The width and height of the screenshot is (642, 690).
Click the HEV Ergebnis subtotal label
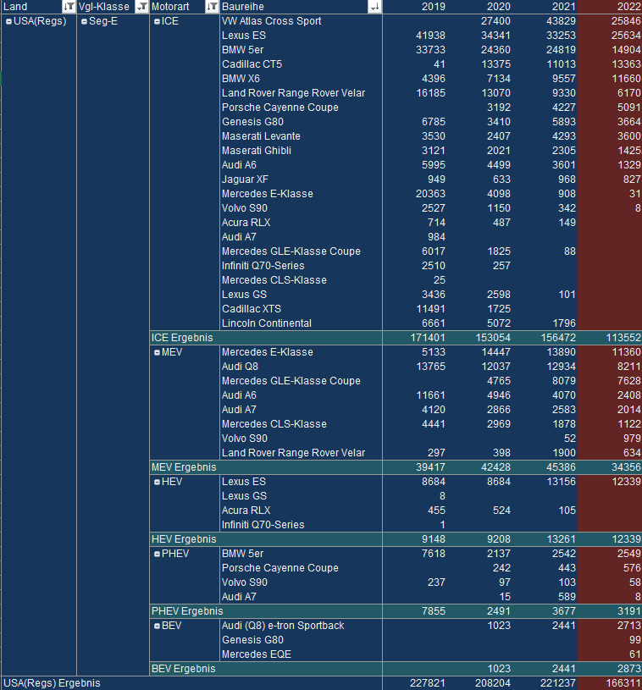tap(184, 539)
